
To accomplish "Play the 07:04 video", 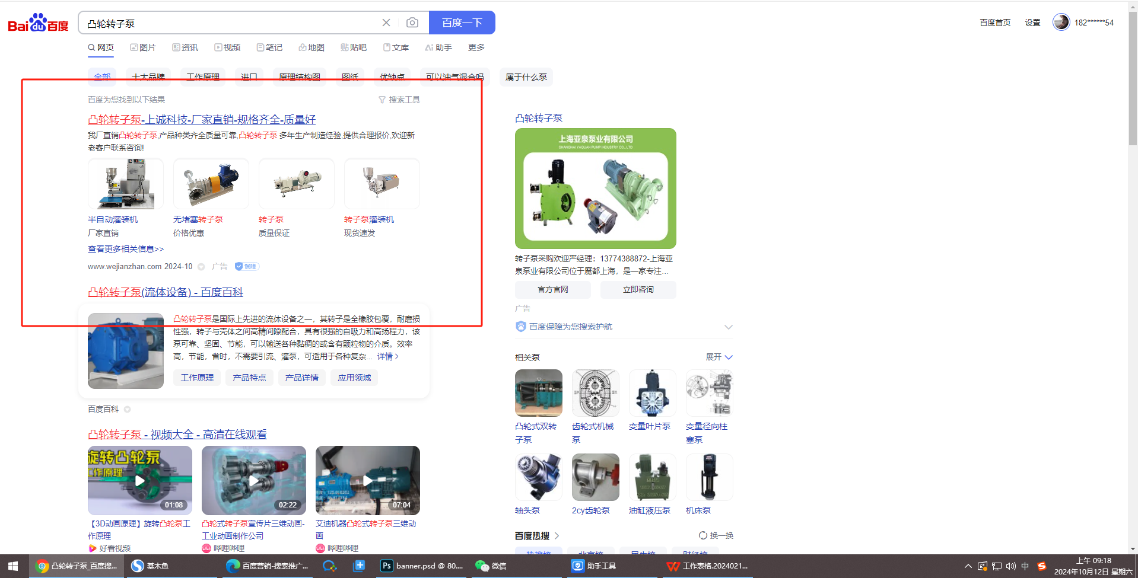I will point(368,480).
